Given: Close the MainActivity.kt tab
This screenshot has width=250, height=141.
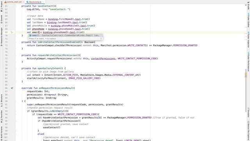Looking at the screenshot, I should pos(43,2).
